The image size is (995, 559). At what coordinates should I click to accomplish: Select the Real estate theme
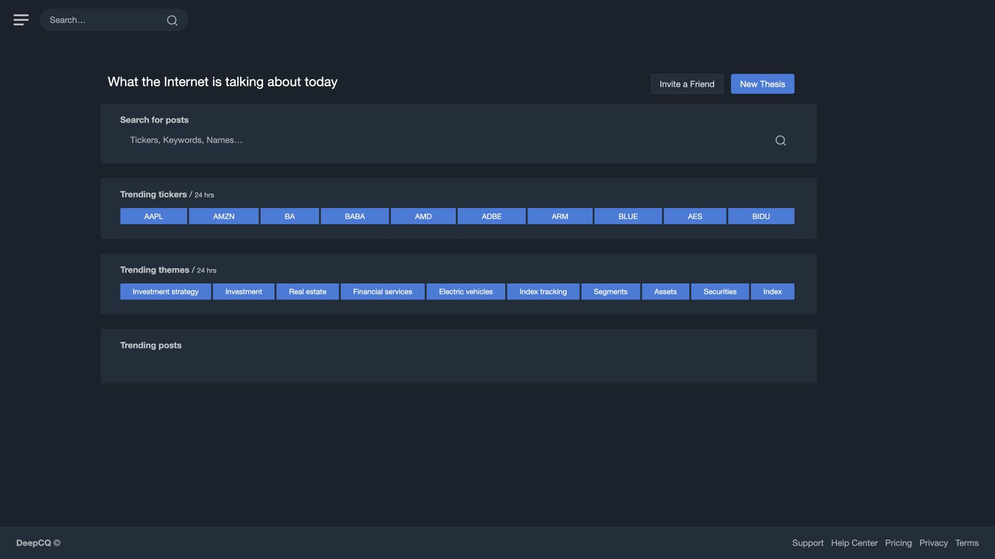click(x=307, y=291)
